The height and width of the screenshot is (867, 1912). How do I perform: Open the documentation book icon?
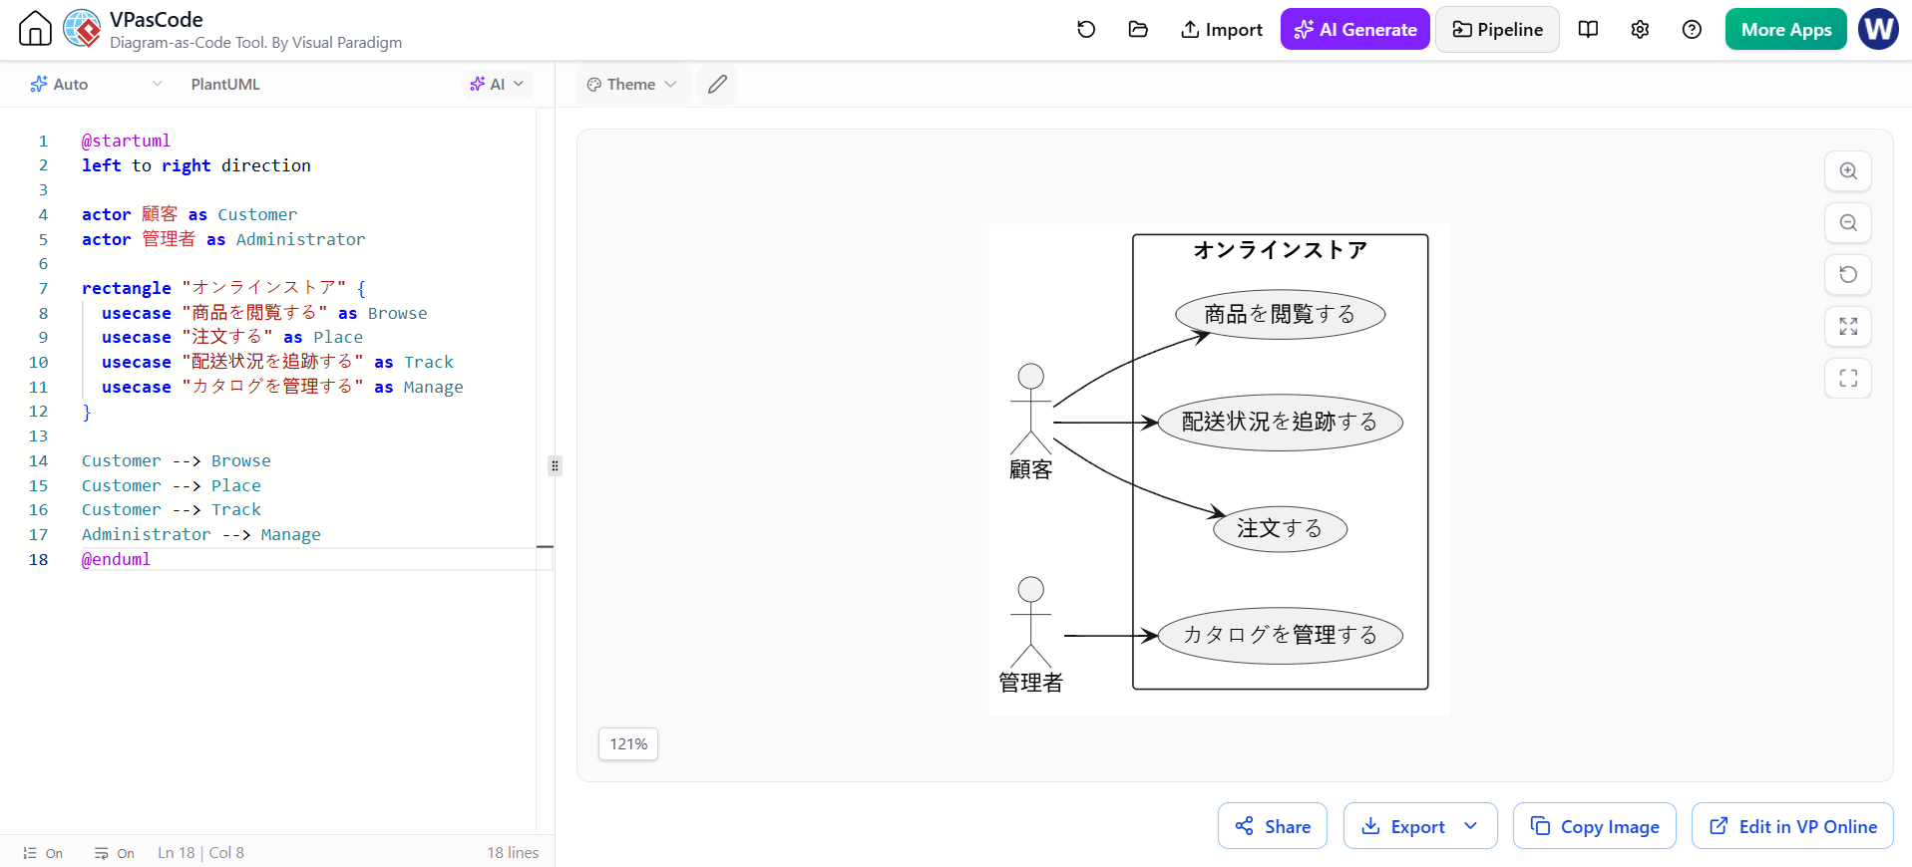coord(1588,29)
